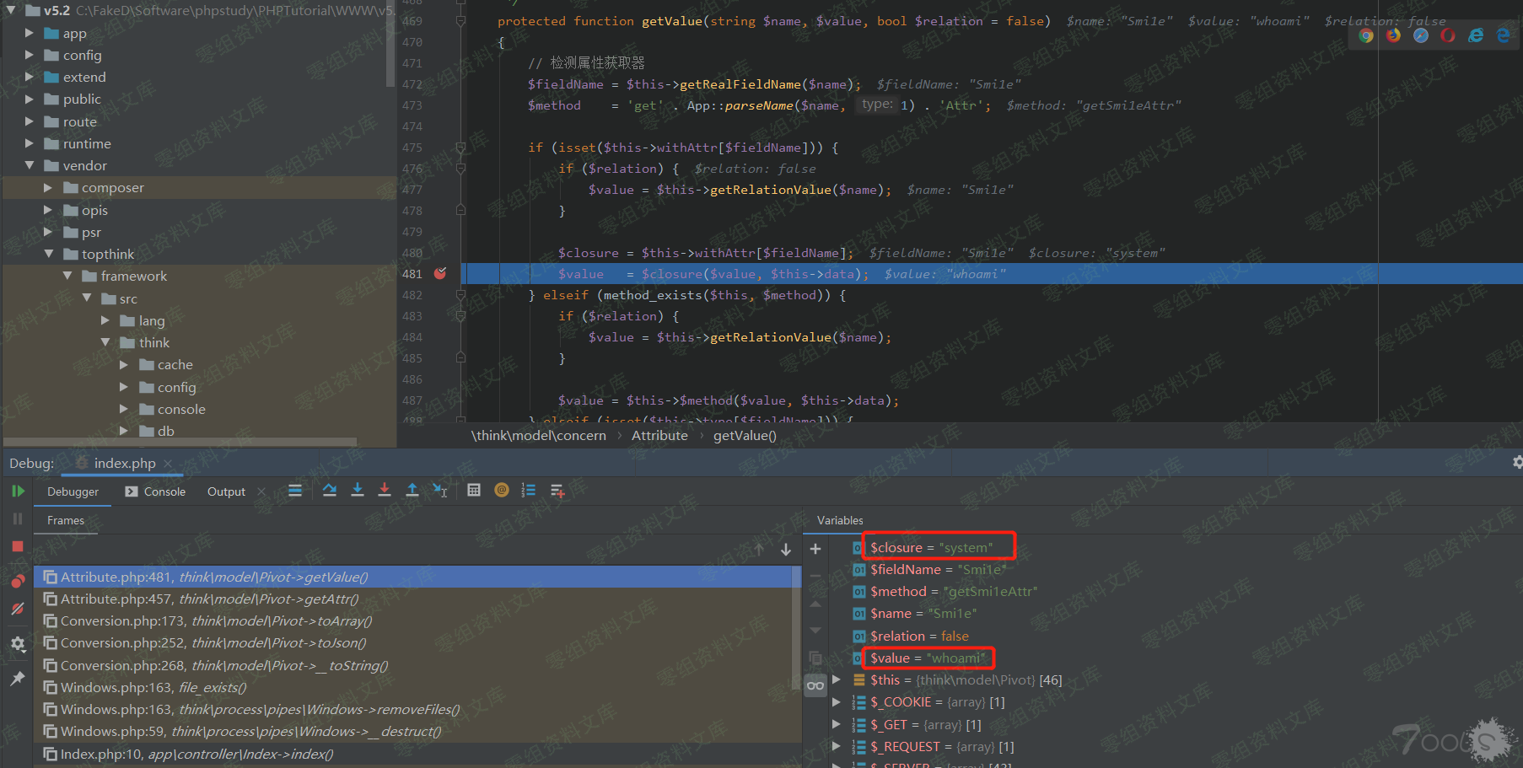The image size is (1523, 768).
Task: Resume program with green play icon
Action: point(18,491)
